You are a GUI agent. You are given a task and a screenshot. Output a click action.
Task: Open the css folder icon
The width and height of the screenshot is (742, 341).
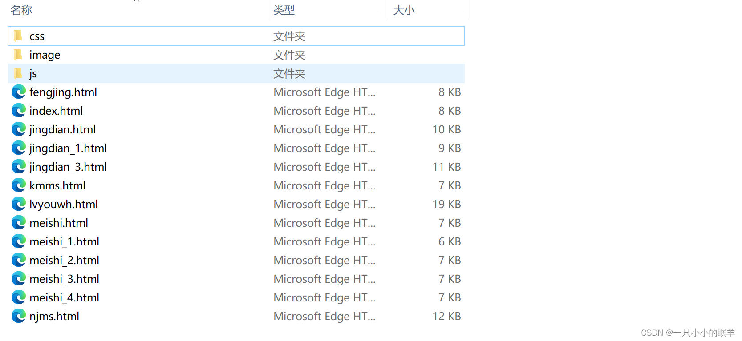18,36
